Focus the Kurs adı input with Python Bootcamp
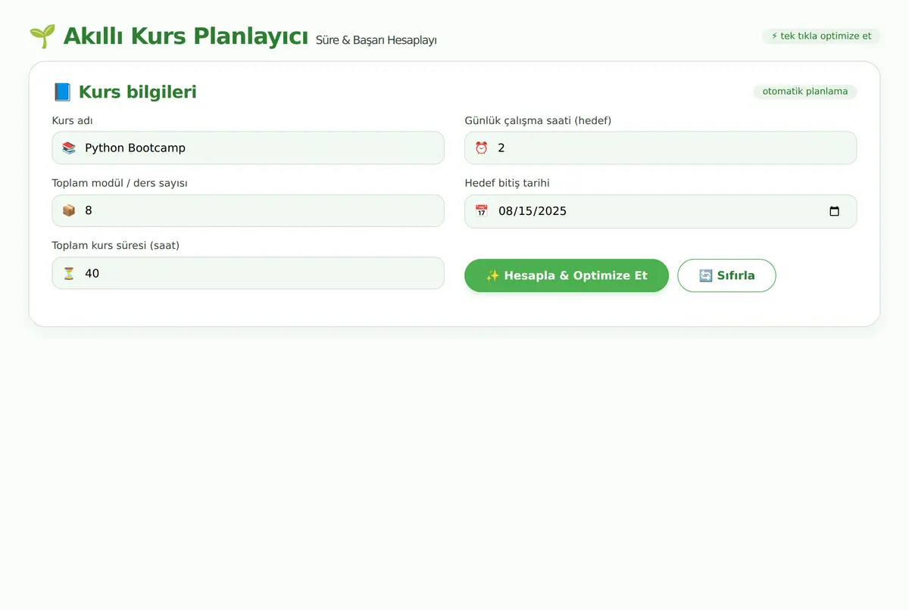This screenshot has width=909, height=610. (248, 148)
